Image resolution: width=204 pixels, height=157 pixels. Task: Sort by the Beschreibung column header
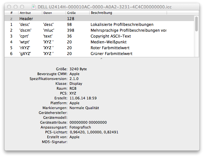[128, 13]
